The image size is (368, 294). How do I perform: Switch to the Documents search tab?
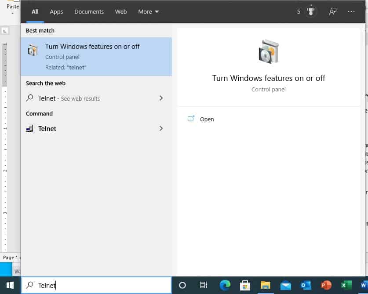[89, 12]
